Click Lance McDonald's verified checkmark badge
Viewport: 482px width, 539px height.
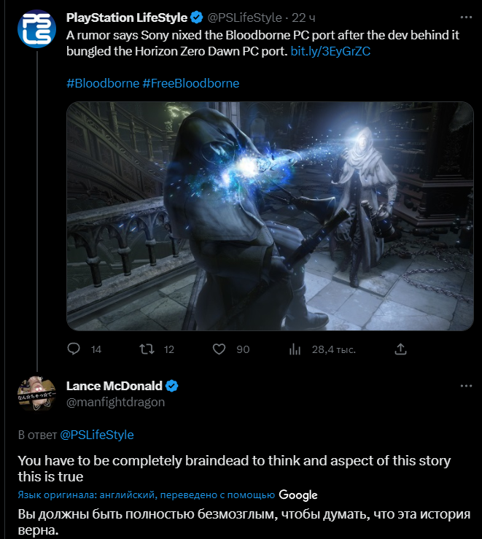[x=172, y=386]
